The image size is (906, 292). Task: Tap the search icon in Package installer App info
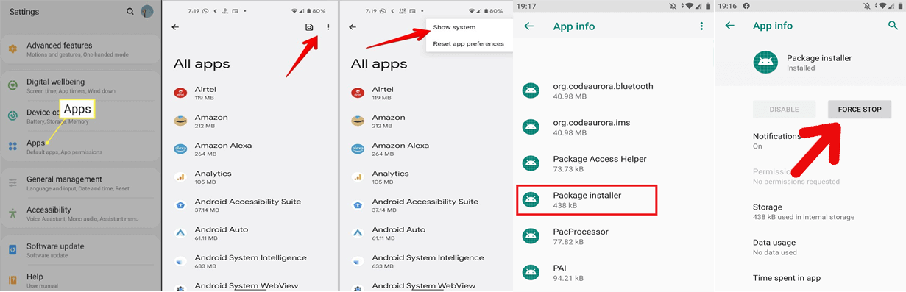(x=893, y=25)
